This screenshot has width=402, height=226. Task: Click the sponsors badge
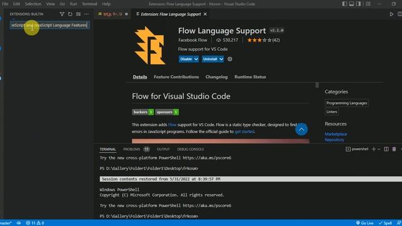point(167,112)
